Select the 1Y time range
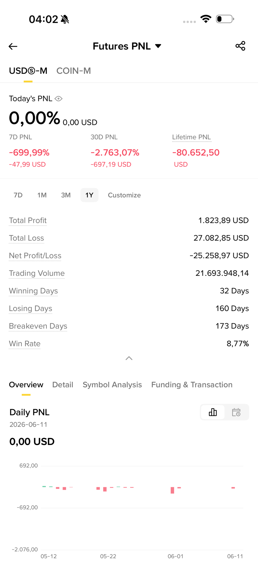Image resolution: width=258 pixels, height=561 pixels. click(89, 195)
